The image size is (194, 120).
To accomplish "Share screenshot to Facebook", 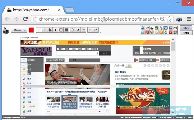I will tap(170, 28).
